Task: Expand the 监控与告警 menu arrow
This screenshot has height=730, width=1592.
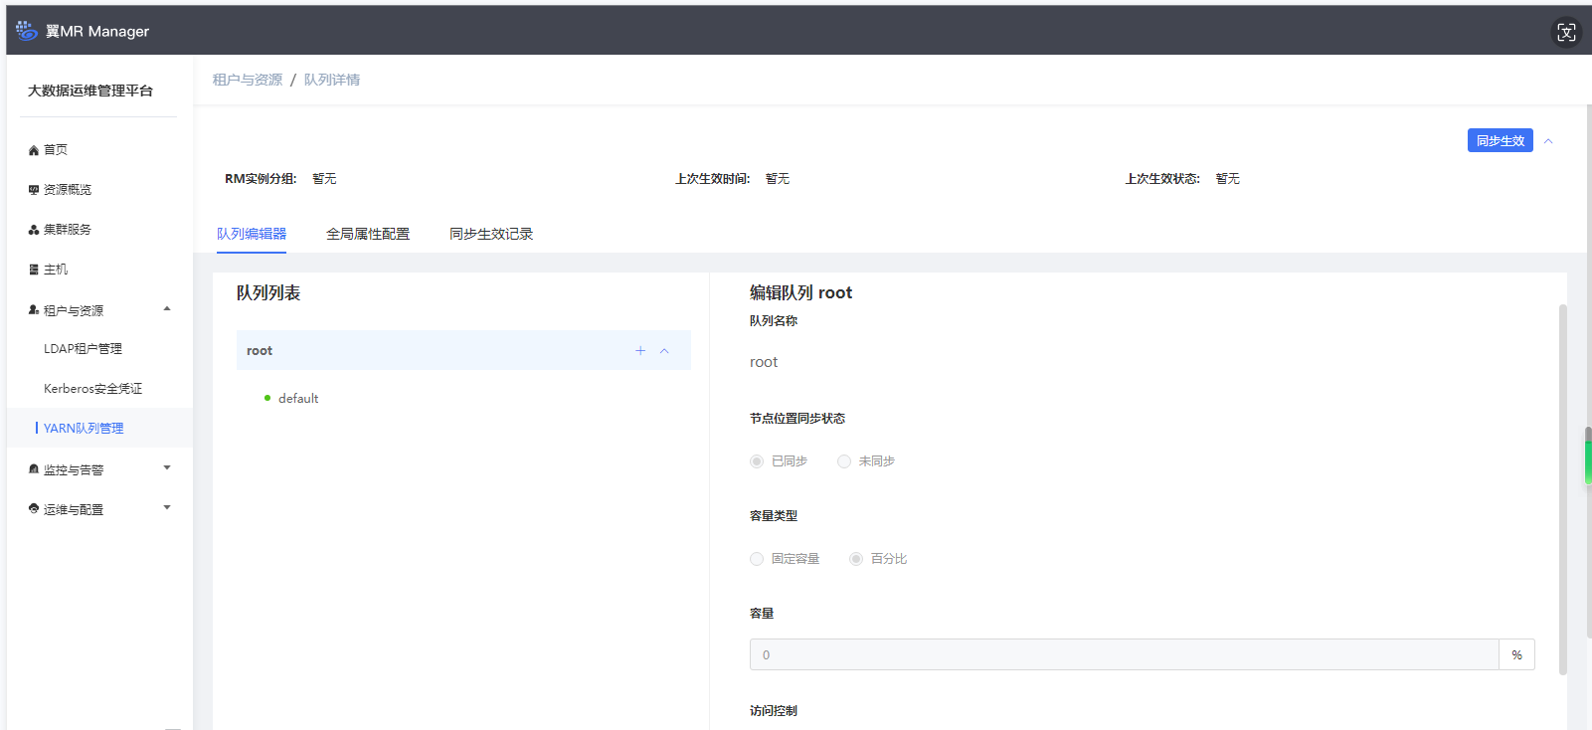Action: pyautogui.click(x=167, y=467)
